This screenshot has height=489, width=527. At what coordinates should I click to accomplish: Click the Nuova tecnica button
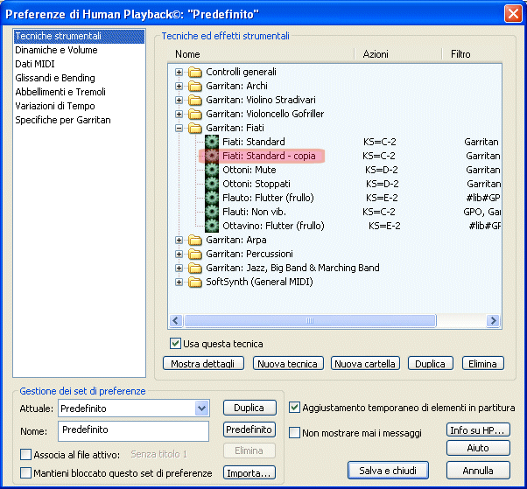coord(288,363)
